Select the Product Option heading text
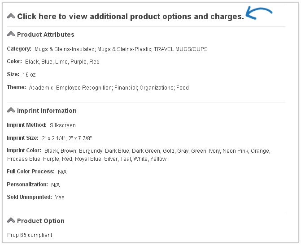This screenshot has width=301, height=245. pos(41,221)
